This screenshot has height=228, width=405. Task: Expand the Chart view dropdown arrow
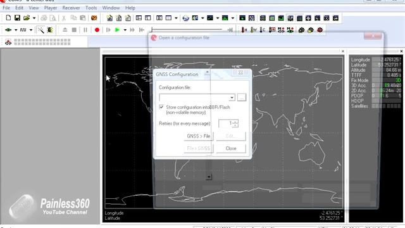218,18
